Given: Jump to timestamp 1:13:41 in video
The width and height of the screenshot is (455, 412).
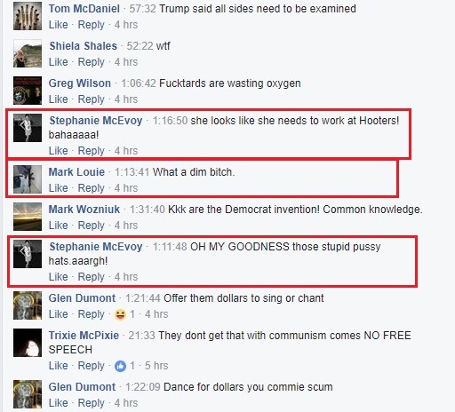Looking at the screenshot, I should (x=132, y=172).
